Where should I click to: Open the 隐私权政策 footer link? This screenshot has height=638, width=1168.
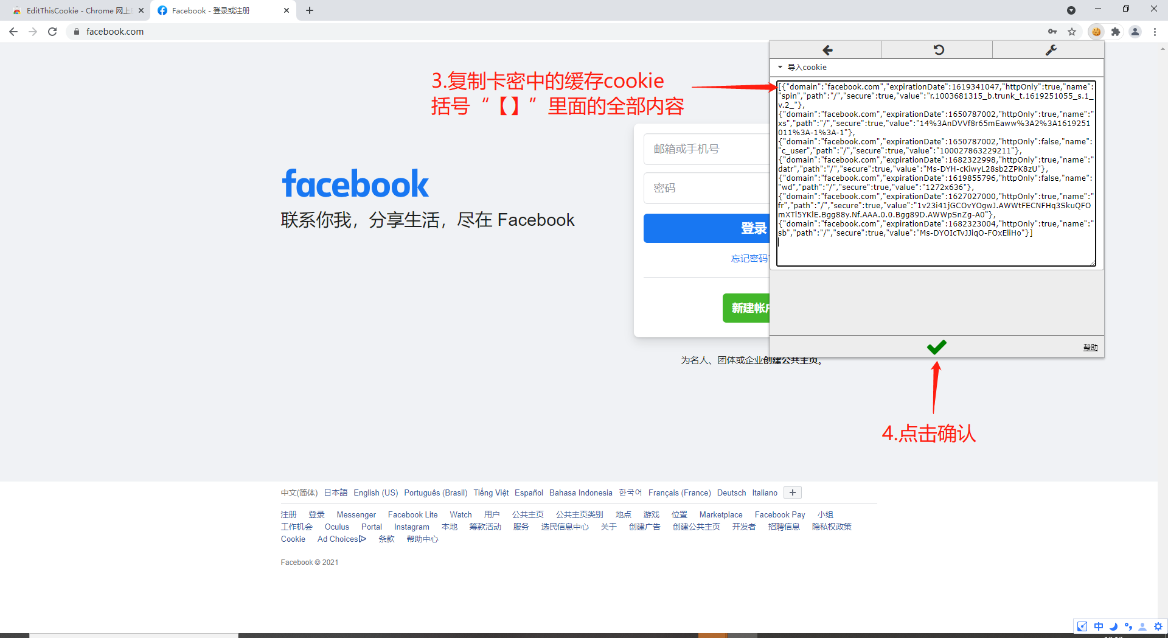(832, 527)
